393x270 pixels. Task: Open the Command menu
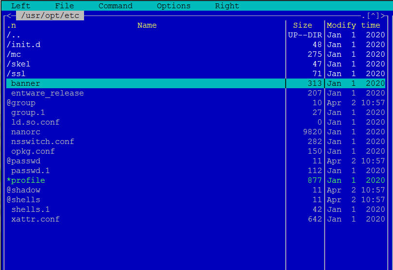115,6
